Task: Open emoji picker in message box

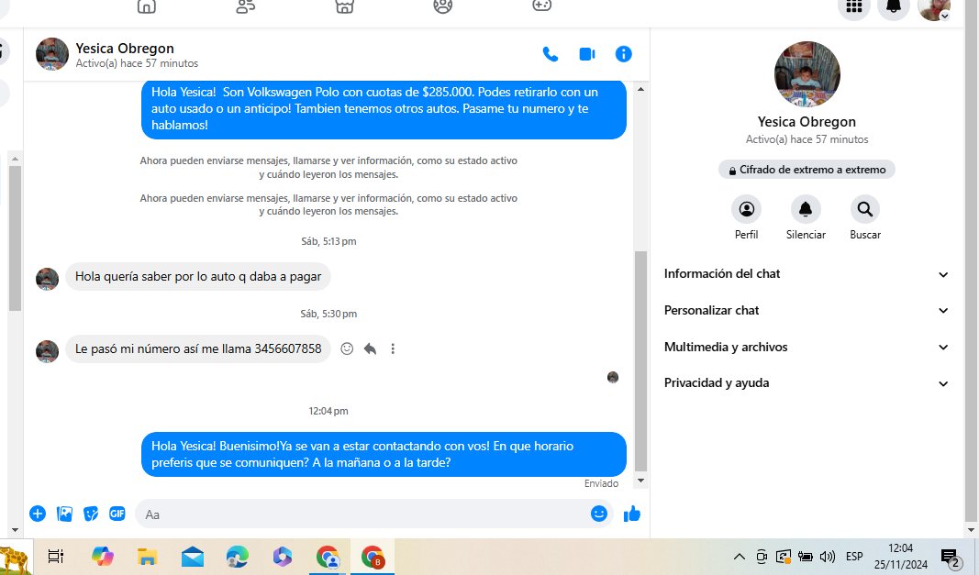Action: click(599, 514)
